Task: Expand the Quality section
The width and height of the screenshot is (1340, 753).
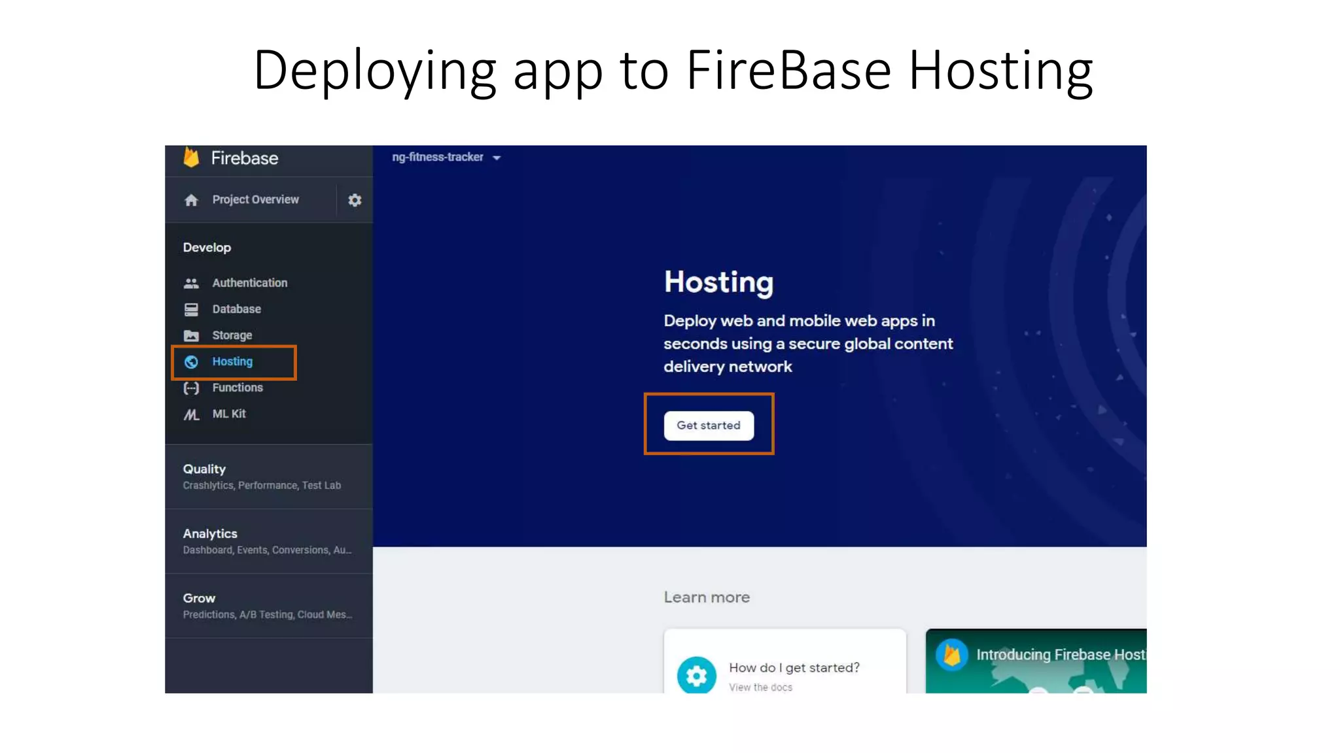Action: point(269,477)
